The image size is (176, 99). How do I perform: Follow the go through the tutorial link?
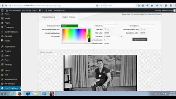point(153,14)
